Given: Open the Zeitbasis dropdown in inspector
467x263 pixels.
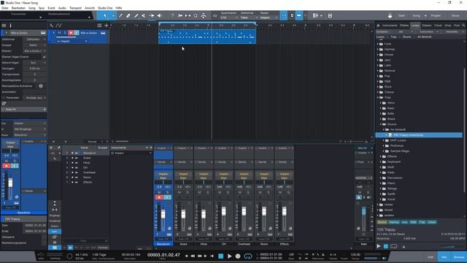Looking at the screenshot, I should (x=35, y=39).
